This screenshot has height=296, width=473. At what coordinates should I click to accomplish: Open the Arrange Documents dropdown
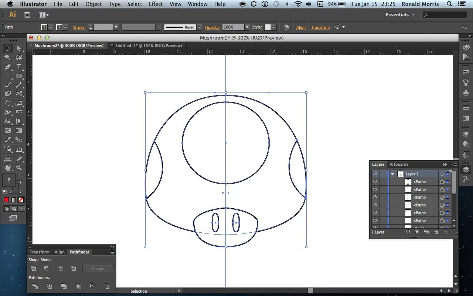44,15
